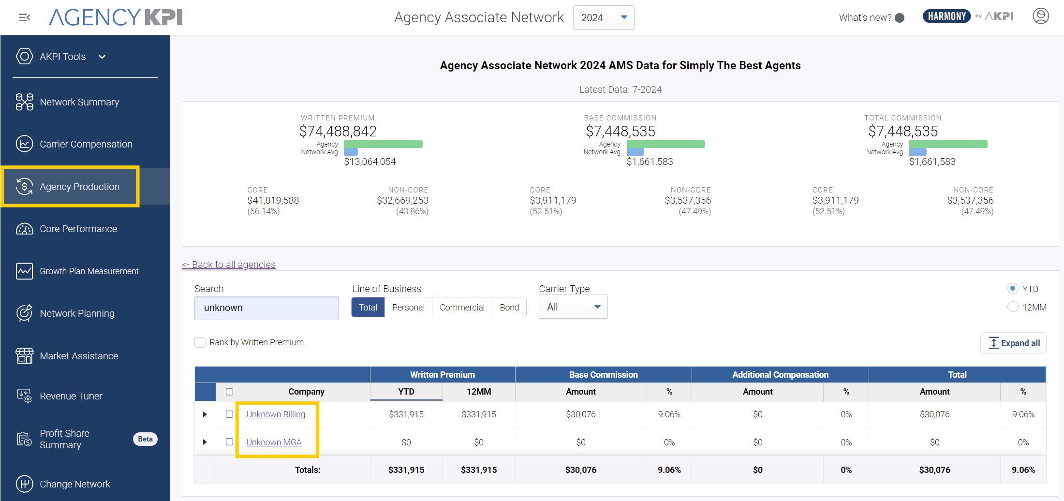Click the Network Summary sidebar icon
1064x501 pixels.
(24, 102)
